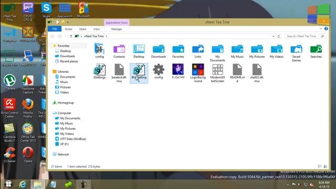
Task: Click the Search vNext Tea Time box
Action: click(x=305, y=36)
